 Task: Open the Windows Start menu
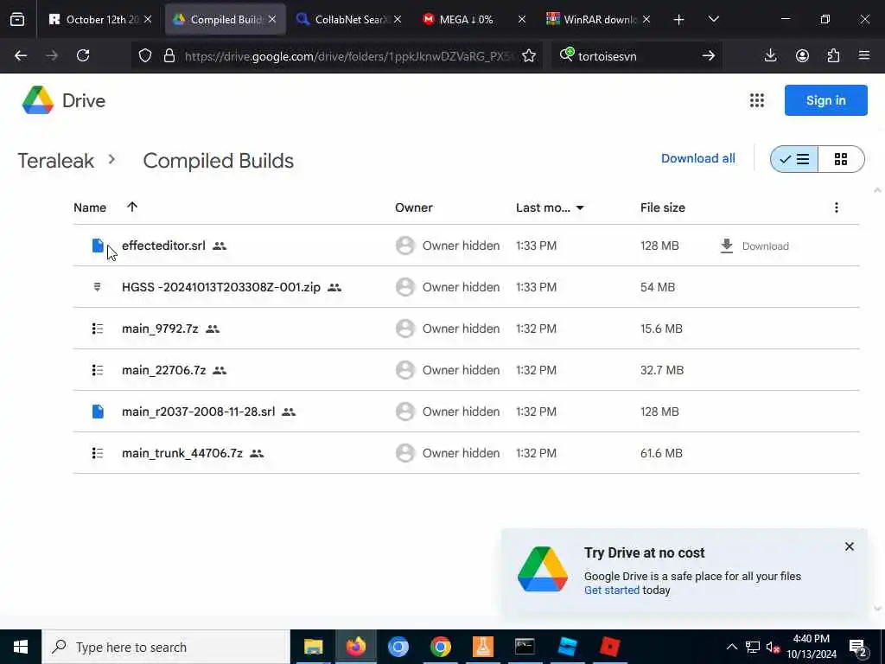click(x=21, y=647)
